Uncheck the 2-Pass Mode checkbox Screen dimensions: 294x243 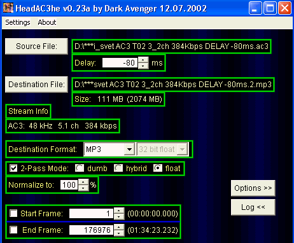point(13,169)
